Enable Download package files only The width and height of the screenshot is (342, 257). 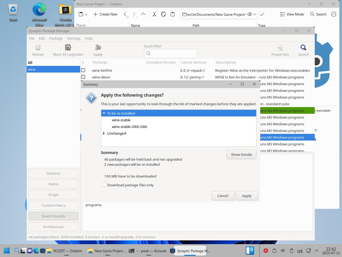click(x=104, y=185)
